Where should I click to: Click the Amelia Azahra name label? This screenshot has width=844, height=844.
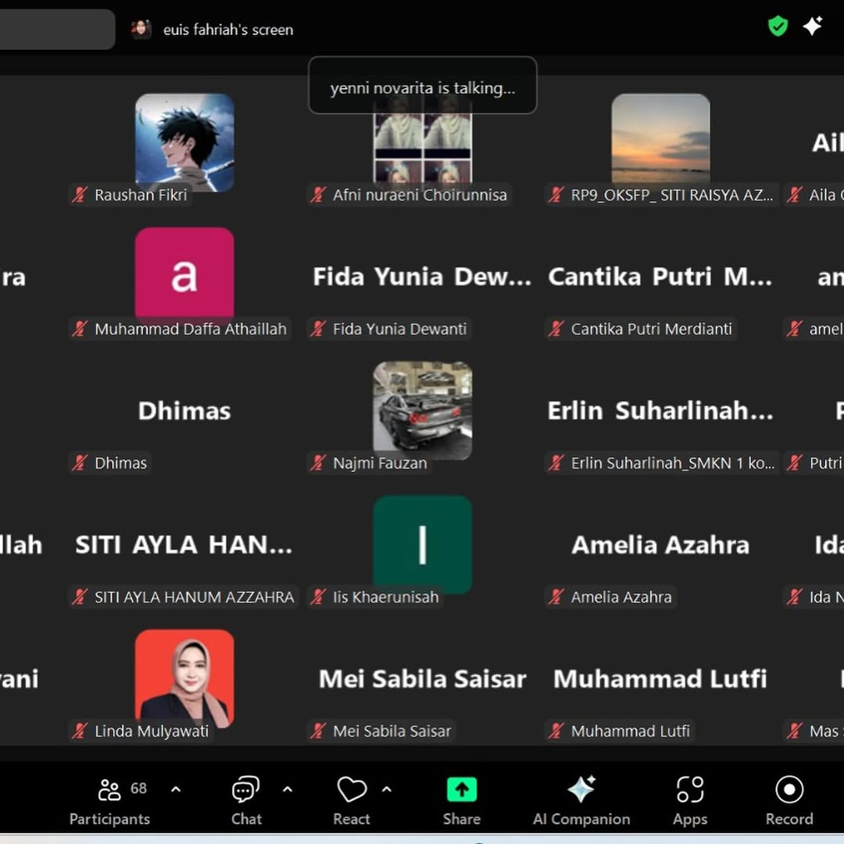(x=620, y=597)
